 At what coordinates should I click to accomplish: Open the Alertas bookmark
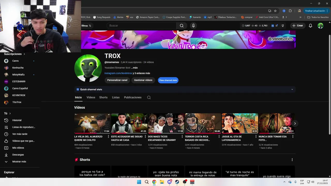pyautogui.click(x=118, y=17)
